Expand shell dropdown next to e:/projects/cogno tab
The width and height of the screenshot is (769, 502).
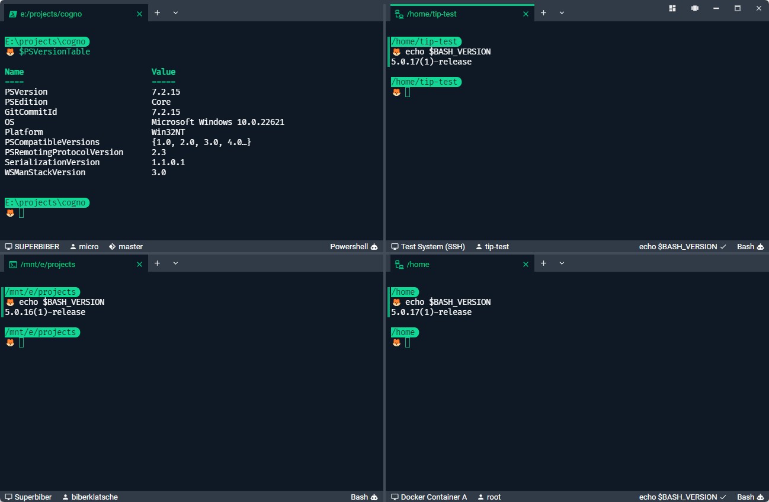coord(175,13)
